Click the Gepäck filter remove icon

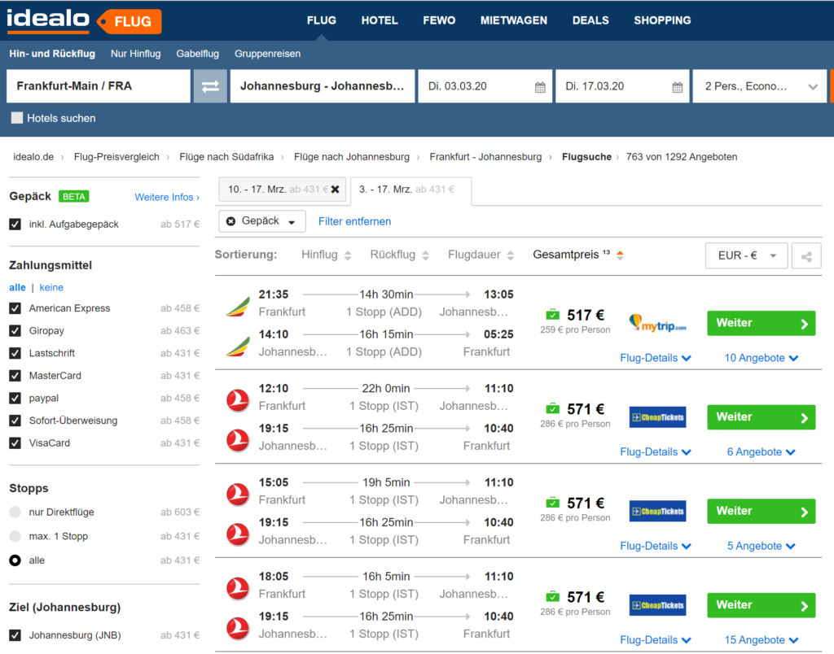tap(230, 221)
